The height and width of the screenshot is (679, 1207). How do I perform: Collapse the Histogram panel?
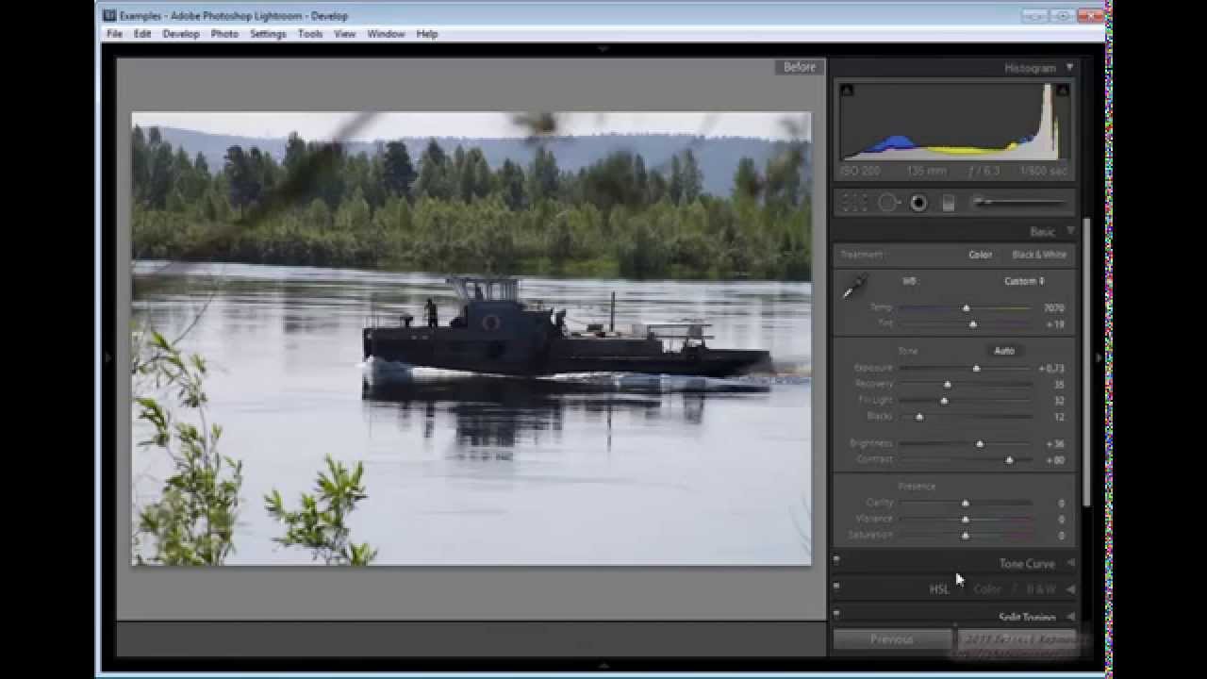click(x=1069, y=68)
